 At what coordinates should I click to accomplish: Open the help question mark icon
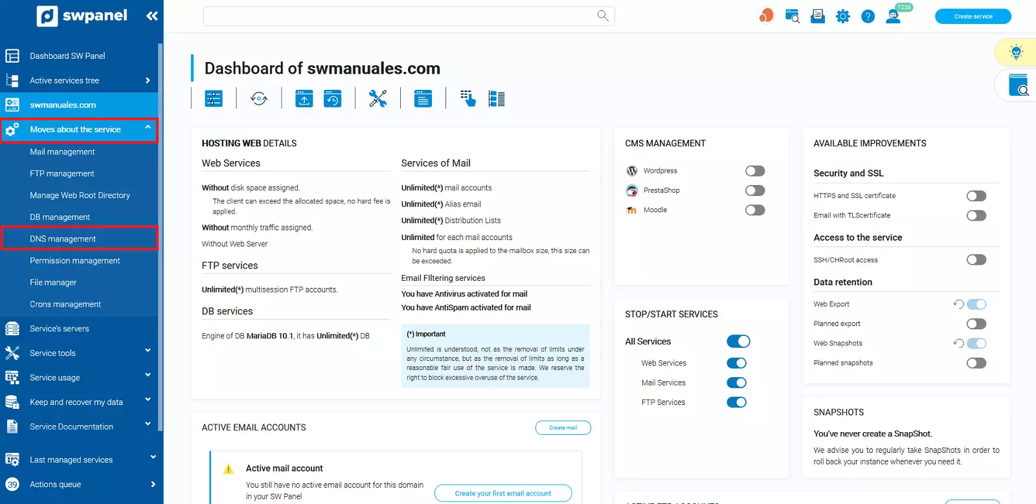(868, 17)
